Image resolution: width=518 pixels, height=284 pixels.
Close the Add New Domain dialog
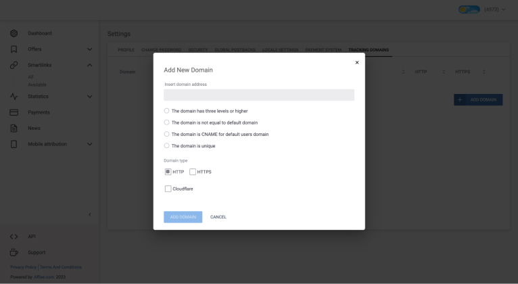(x=357, y=63)
